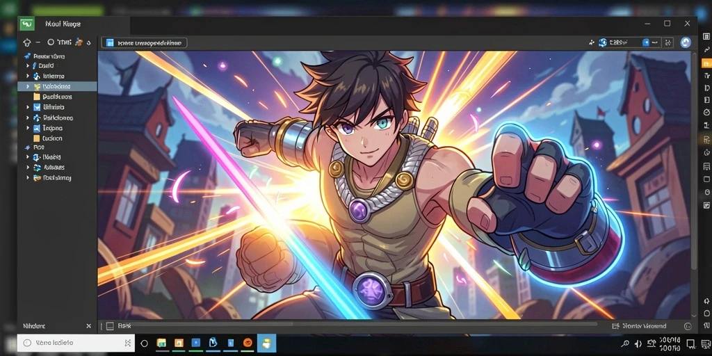Screen dimensions: 712x356
Task: Expand the first child item under the top tree root
Action: coord(28,66)
